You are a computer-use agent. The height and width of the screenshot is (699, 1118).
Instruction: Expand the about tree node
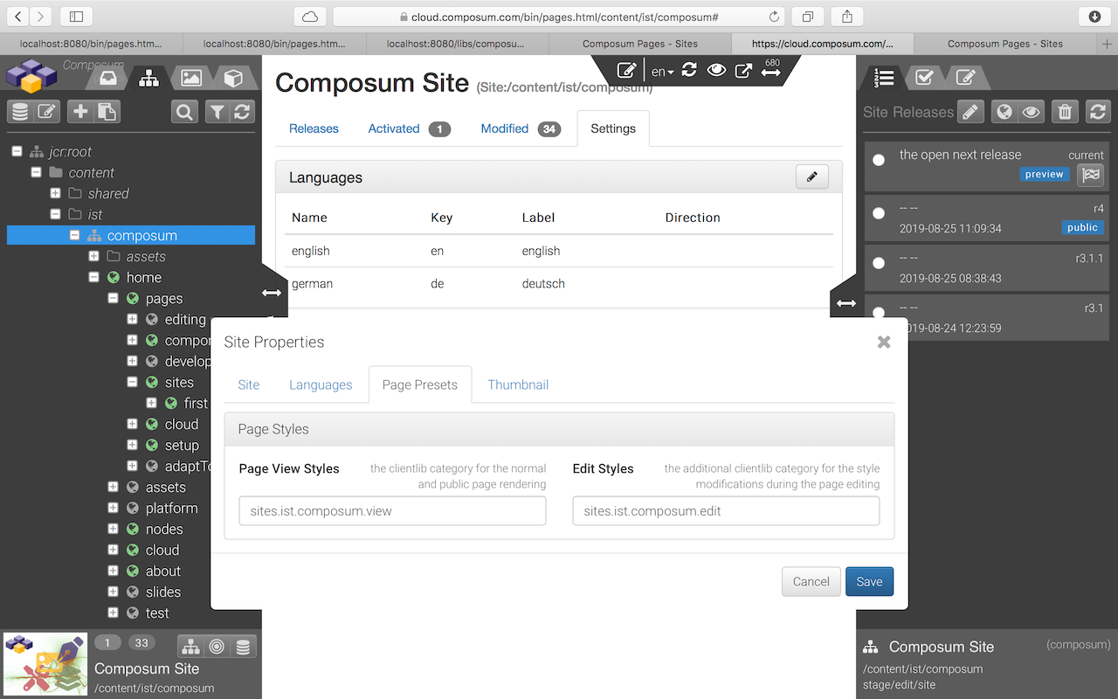tap(113, 571)
